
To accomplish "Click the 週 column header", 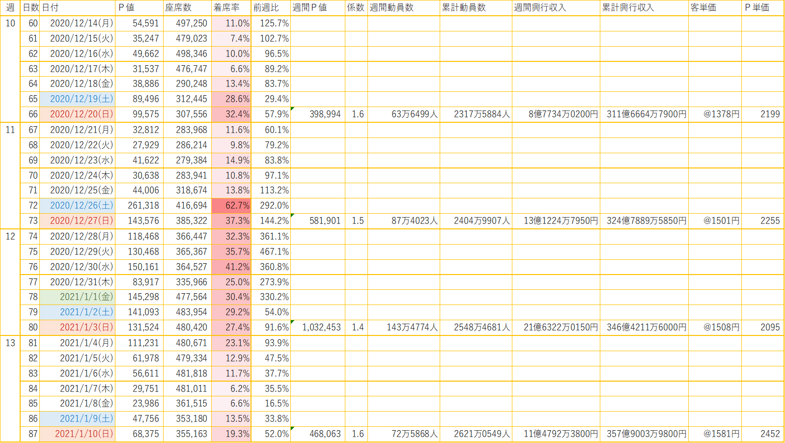I will [x=10, y=8].
